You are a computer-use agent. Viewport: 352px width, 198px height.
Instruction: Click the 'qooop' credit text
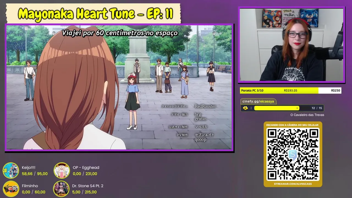pyautogui.click(x=200, y=139)
